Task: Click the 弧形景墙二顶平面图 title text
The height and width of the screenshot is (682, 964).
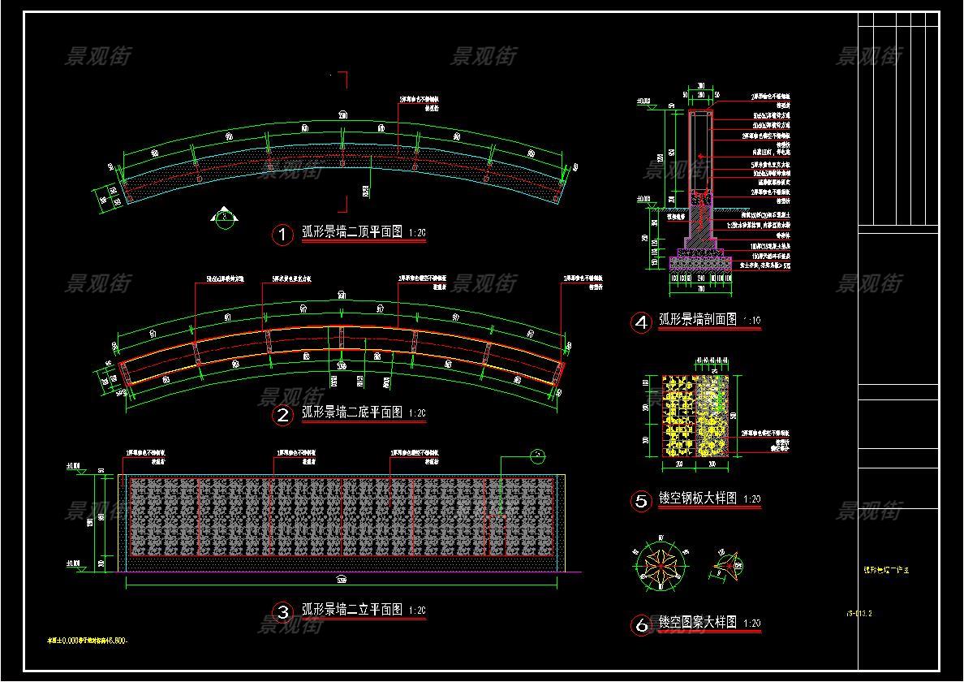Action: (x=352, y=234)
